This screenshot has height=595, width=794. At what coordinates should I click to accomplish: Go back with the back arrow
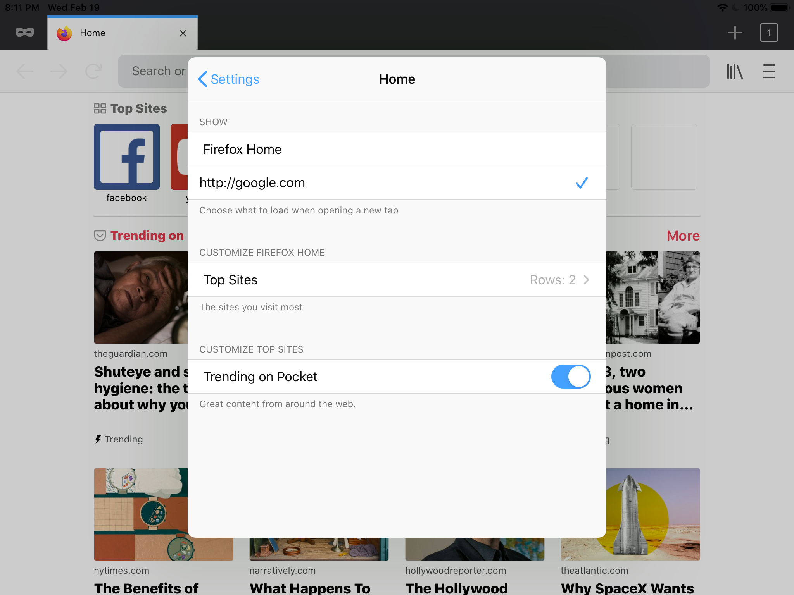pyautogui.click(x=25, y=71)
